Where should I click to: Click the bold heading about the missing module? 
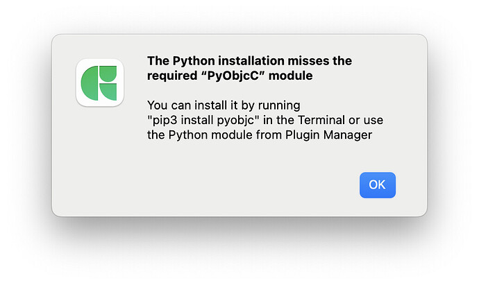[x=249, y=68]
